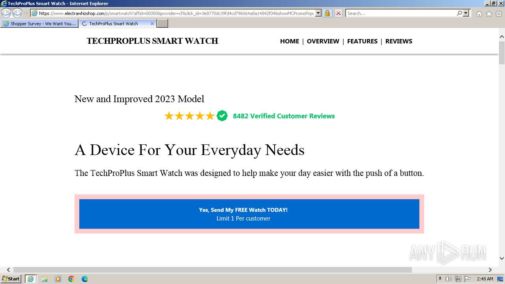Close the TechProPlus Smart Watch tab
Screen dimensions: 505x284
pos(152,24)
